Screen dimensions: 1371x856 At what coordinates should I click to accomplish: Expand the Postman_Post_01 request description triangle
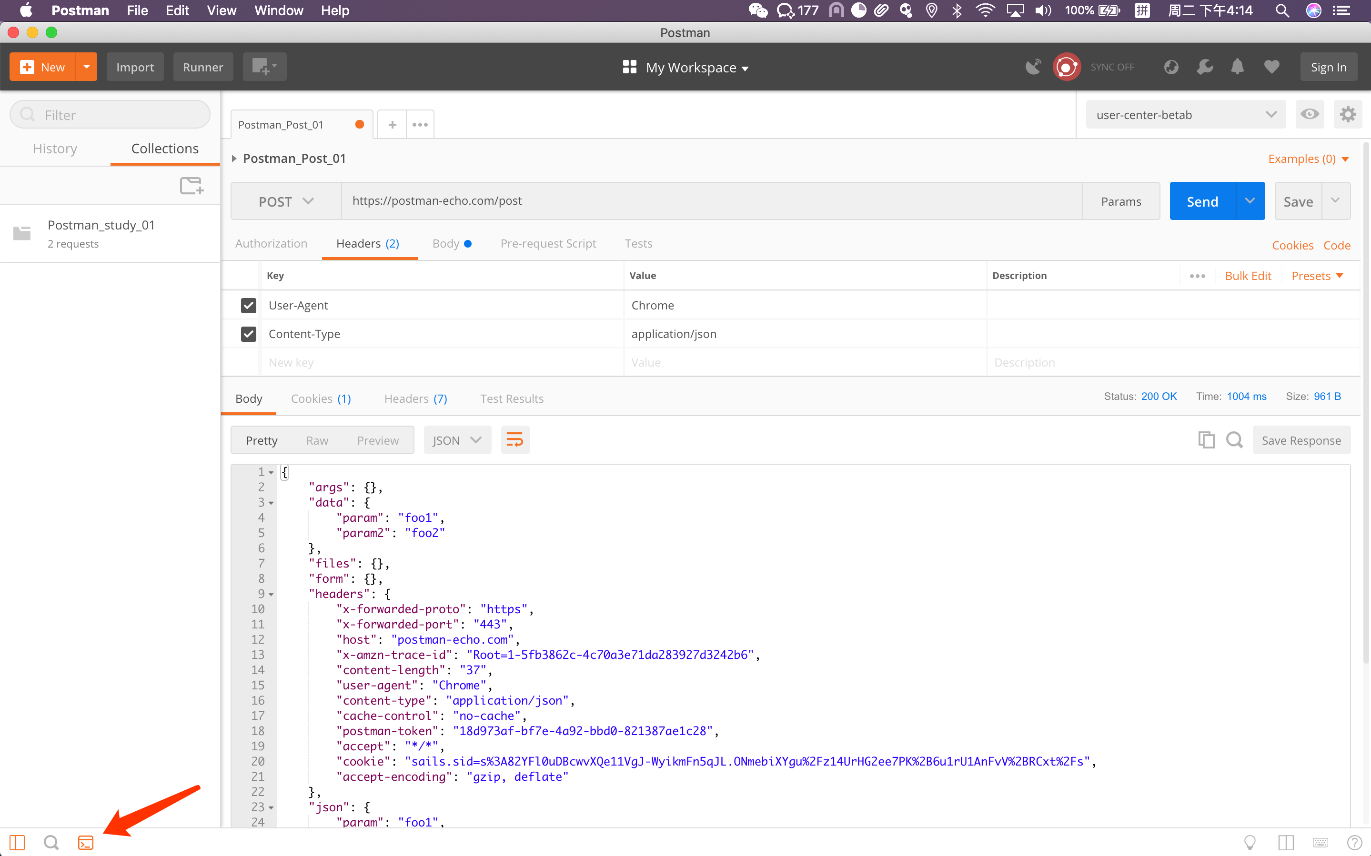pyautogui.click(x=234, y=159)
